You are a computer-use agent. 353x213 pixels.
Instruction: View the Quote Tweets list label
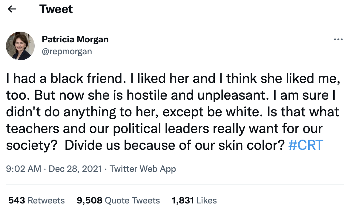(132, 200)
